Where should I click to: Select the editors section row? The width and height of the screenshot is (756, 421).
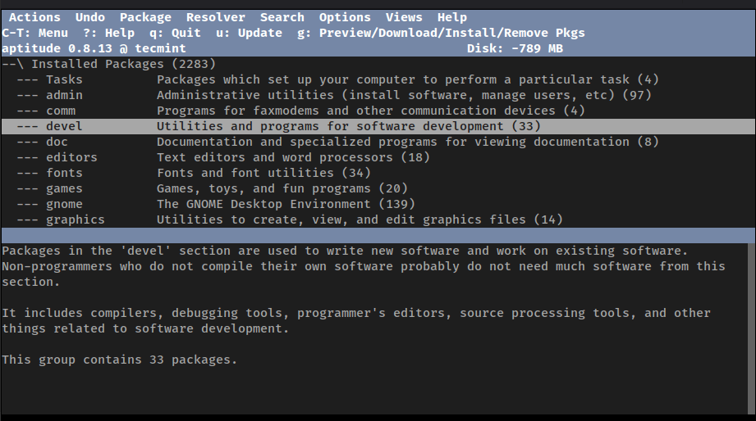click(71, 157)
